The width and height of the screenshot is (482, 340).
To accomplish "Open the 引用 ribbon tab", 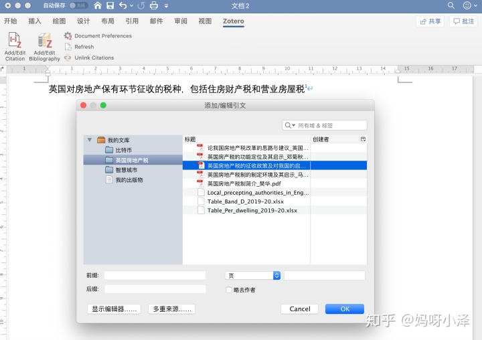I will pyautogui.click(x=132, y=21).
